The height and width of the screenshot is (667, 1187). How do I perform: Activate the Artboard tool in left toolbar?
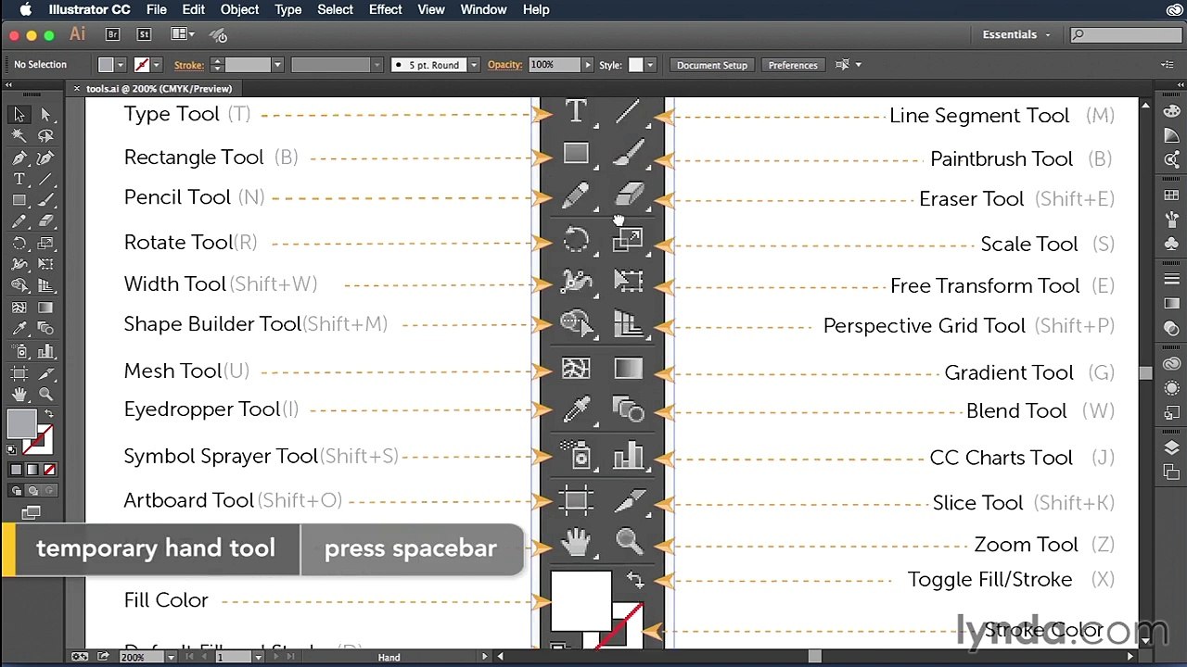(x=19, y=373)
